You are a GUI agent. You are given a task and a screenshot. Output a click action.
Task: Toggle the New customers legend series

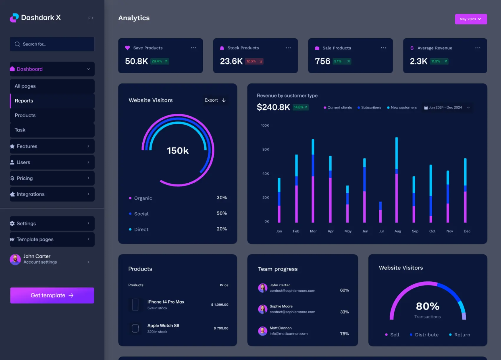(x=402, y=108)
